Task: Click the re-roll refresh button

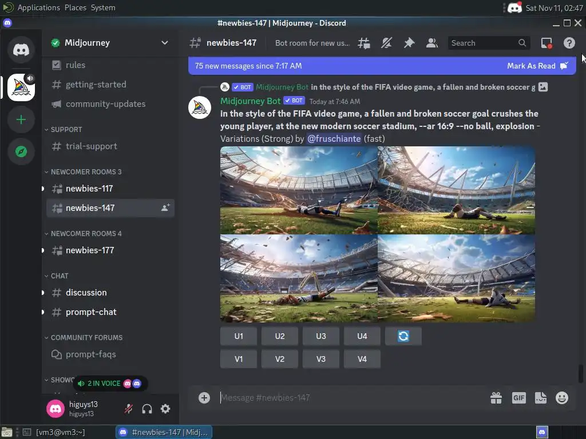Action: [x=403, y=336]
